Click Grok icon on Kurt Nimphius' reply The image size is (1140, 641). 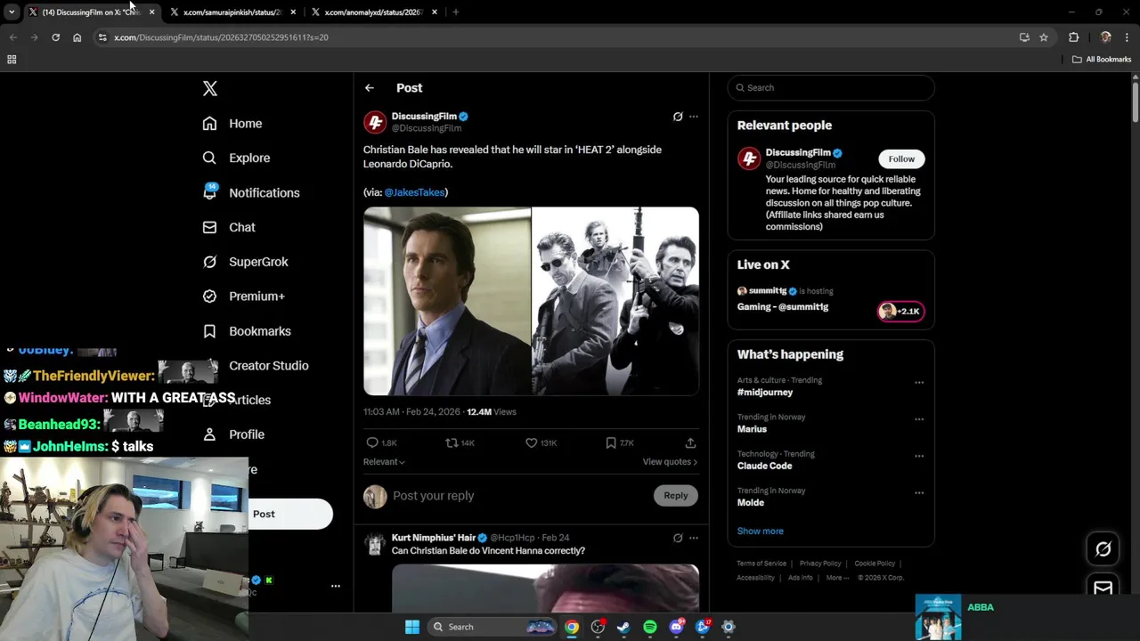(x=678, y=538)
